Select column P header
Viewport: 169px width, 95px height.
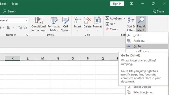point(88,58)
